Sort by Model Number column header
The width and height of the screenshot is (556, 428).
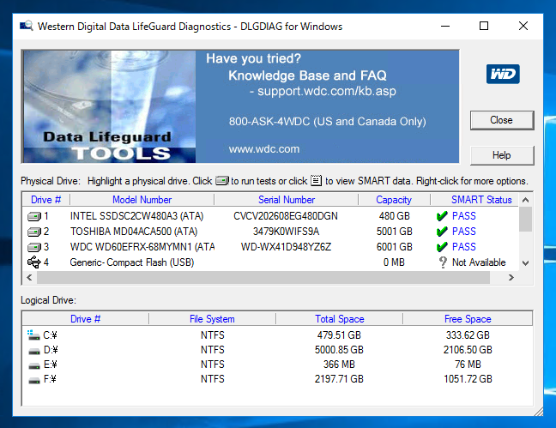point(142,200)
